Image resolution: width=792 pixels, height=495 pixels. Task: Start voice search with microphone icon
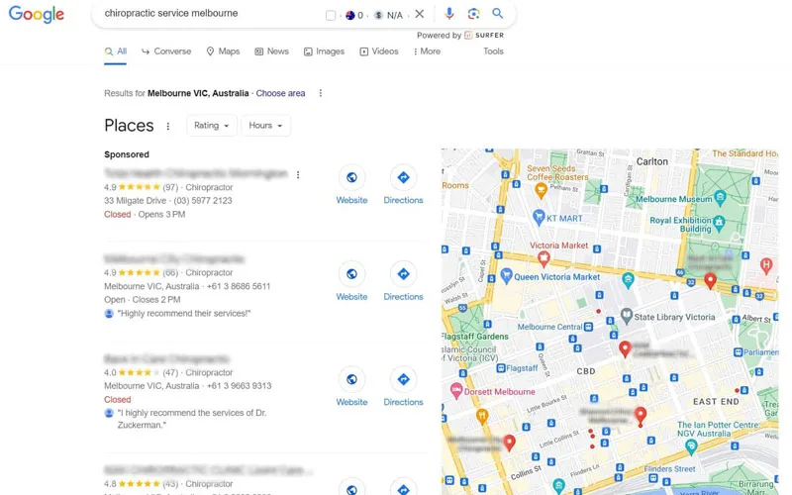(449, 14)
